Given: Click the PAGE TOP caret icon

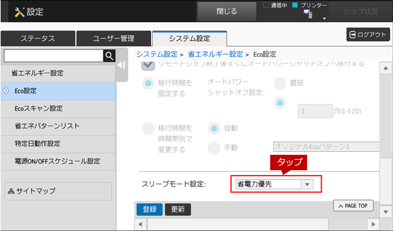Looking at the screenshot, I should tap(340, 206).
